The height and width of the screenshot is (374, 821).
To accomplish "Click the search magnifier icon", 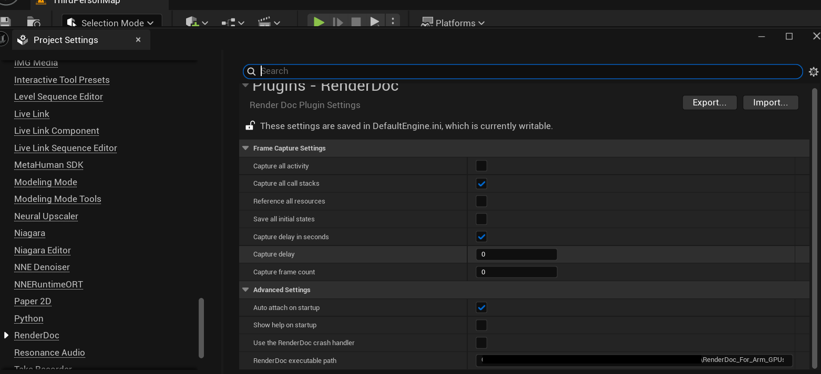I will coord(251,71).
